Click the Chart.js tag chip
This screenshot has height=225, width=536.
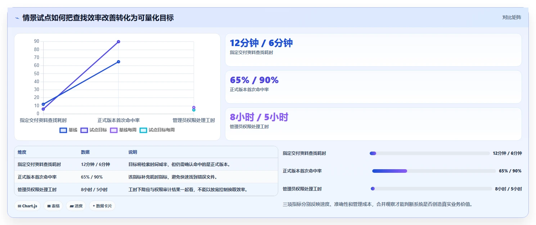coord(28,206)
